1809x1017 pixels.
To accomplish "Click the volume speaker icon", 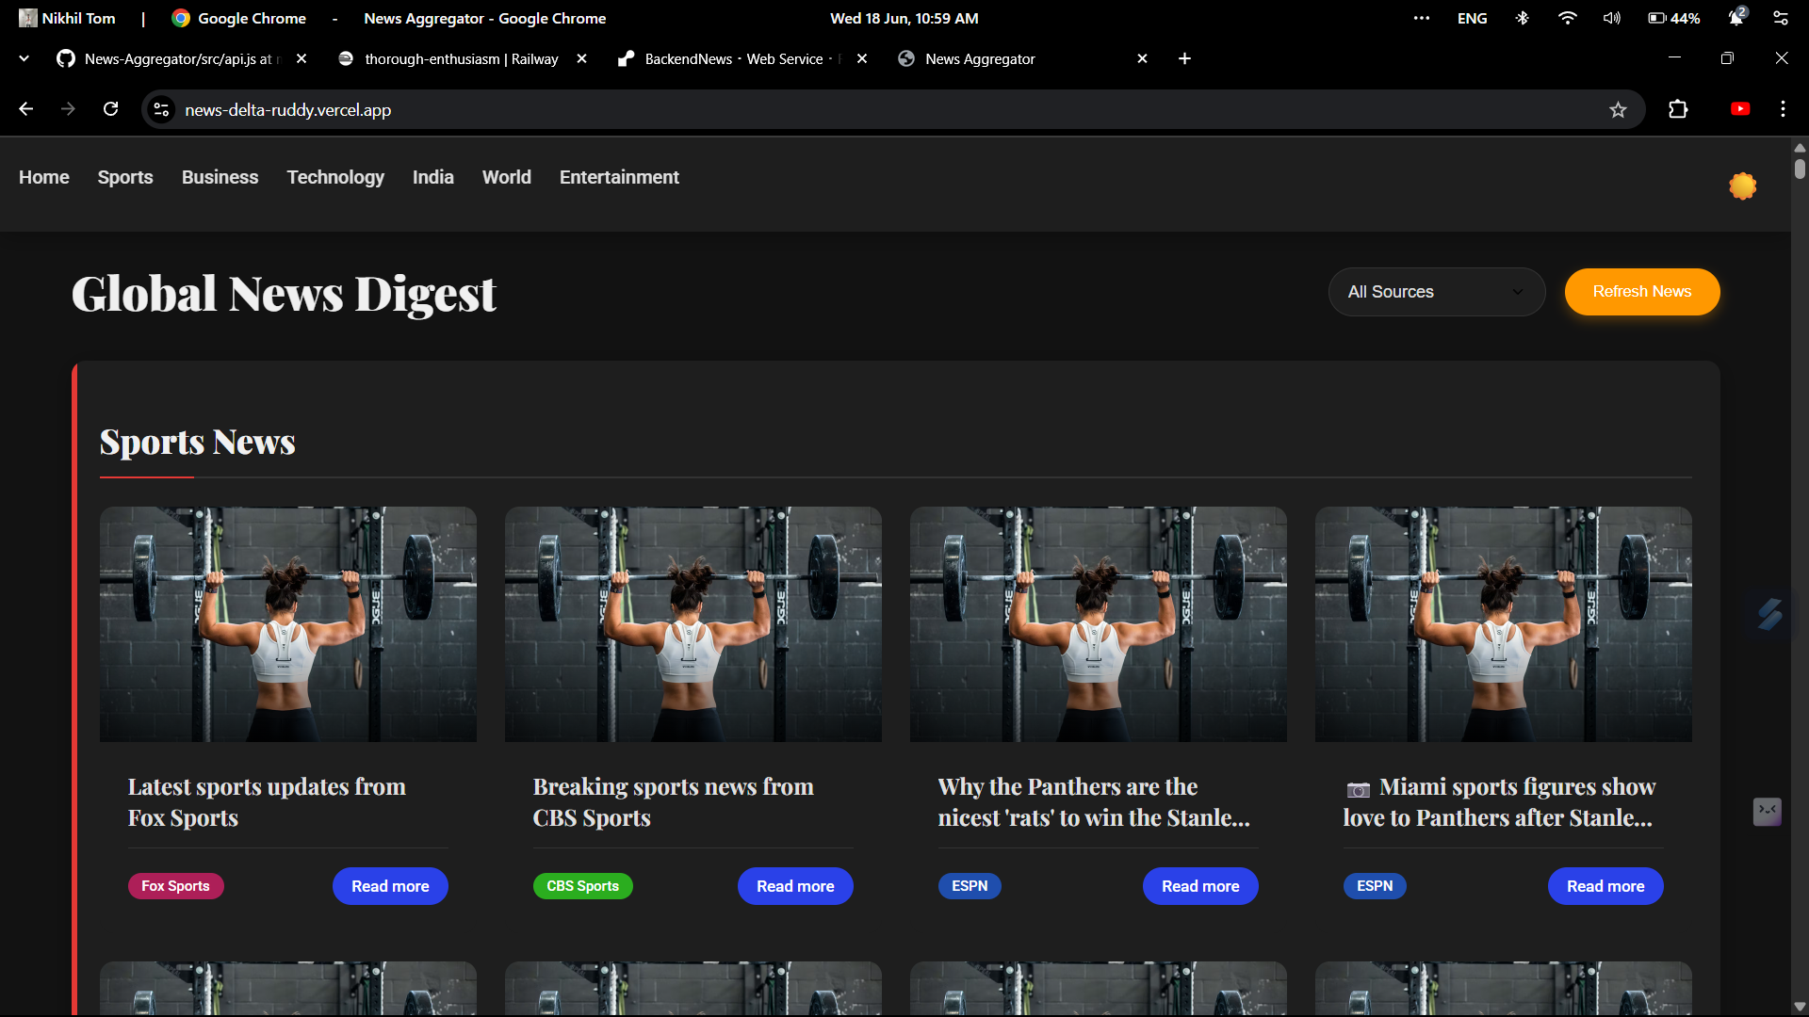I will 1612,18.
